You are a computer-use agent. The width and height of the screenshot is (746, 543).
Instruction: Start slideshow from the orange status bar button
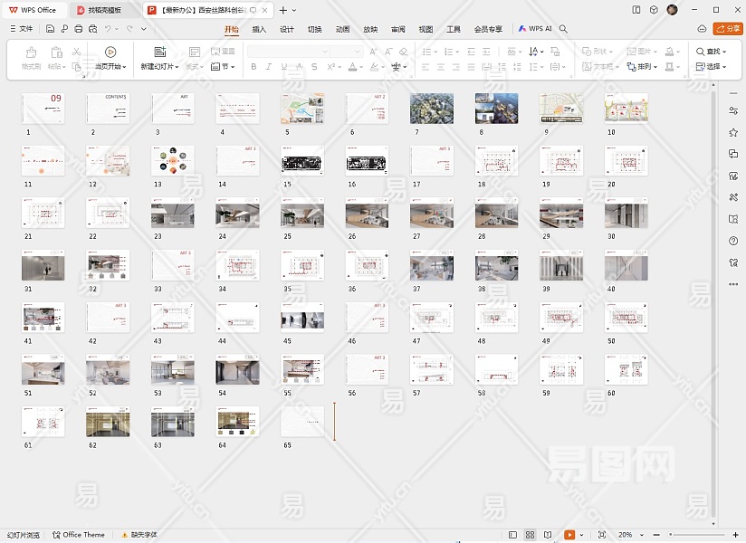tap(569, 535)
